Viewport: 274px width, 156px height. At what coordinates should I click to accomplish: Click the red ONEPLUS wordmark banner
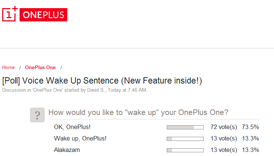[x=43, y=15]
